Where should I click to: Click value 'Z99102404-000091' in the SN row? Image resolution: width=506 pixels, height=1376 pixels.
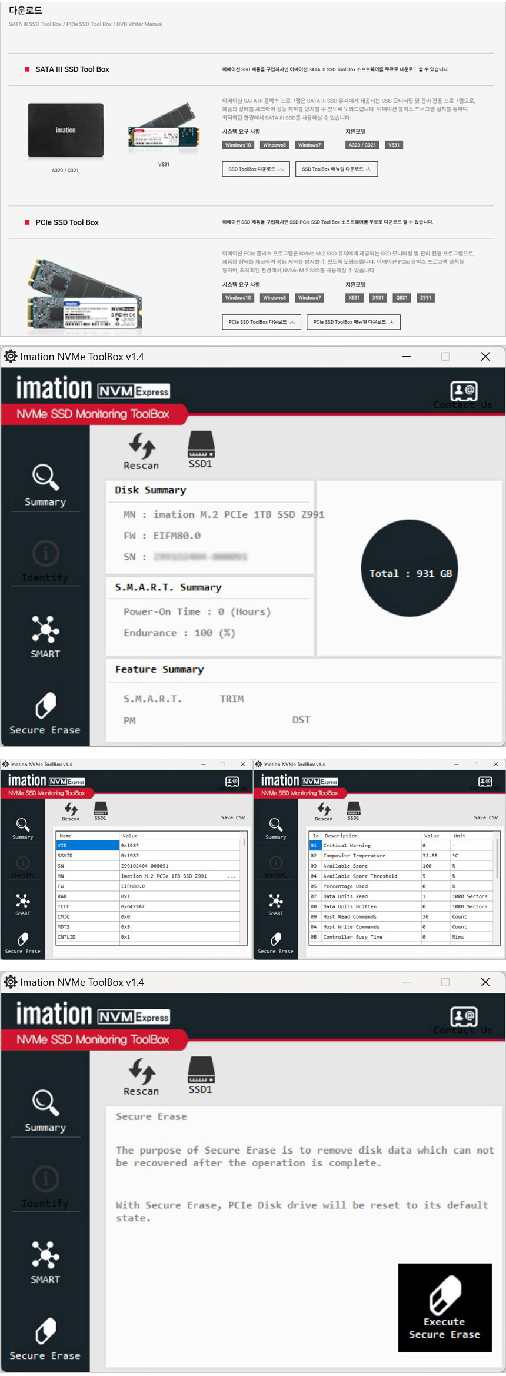[145, 866]
